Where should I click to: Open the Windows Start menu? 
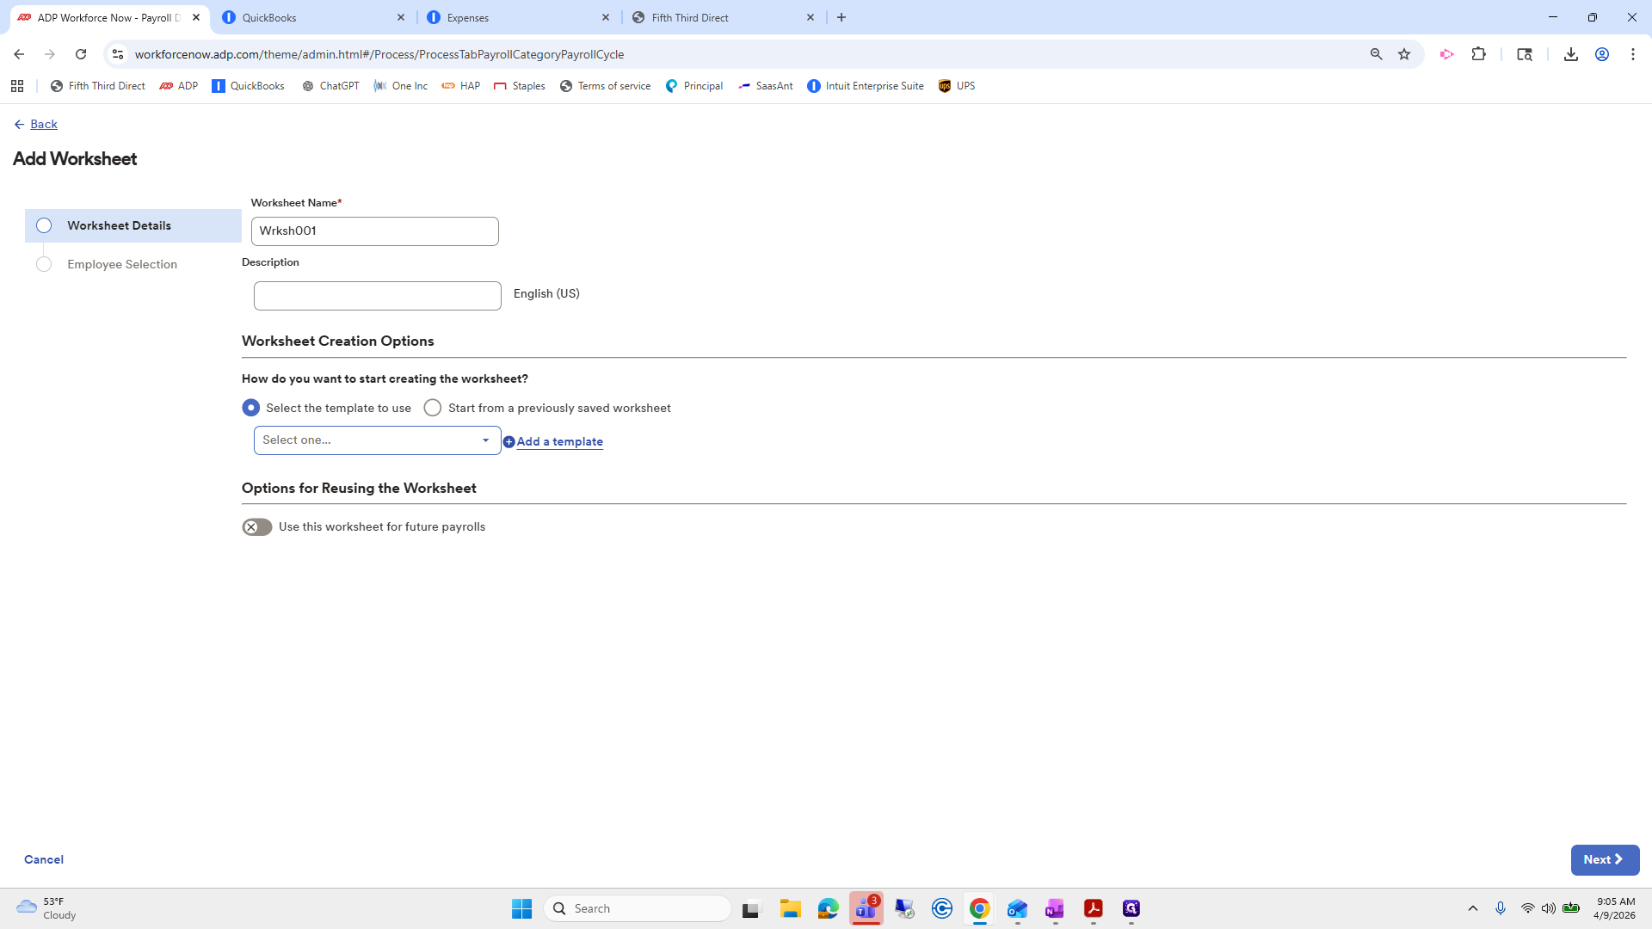(521, 908)
